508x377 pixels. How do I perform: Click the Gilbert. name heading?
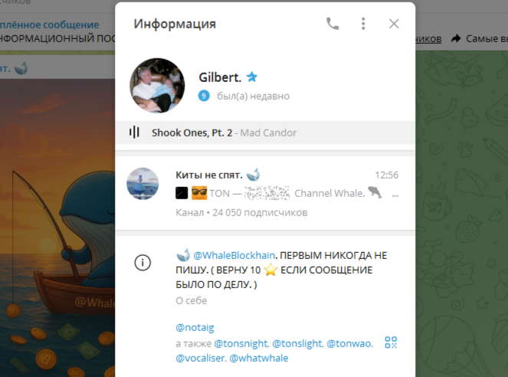coord(220,77)
